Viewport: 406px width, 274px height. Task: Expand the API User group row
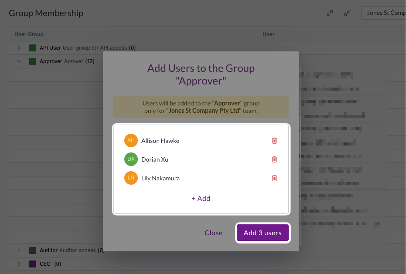pyautogui.click(x=19, y=48)
